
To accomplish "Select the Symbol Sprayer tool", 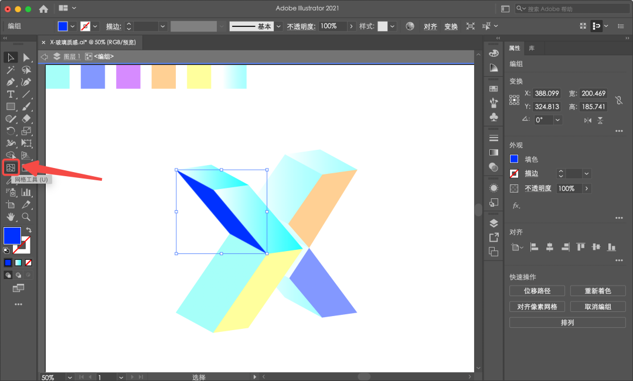I will click(11, 193).
